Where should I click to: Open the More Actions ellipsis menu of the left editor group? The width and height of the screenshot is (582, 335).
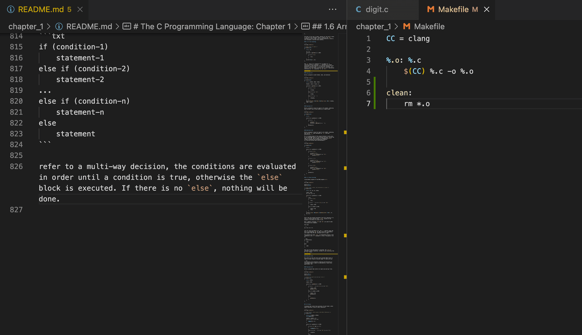point(332,9)
